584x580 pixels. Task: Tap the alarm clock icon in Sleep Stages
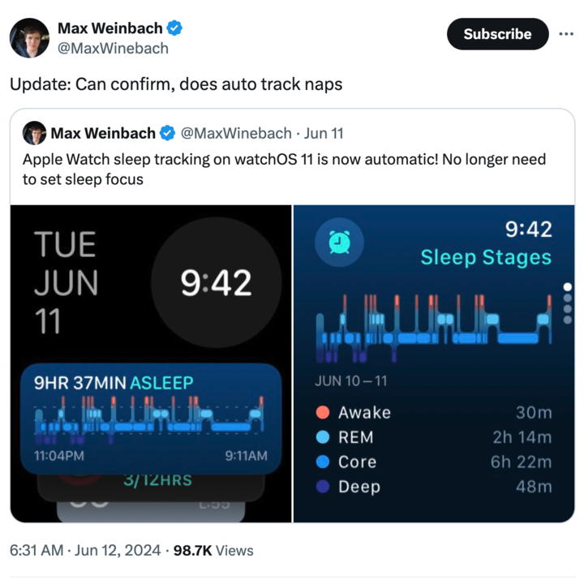pyautogui.click(x=339, y=242)
